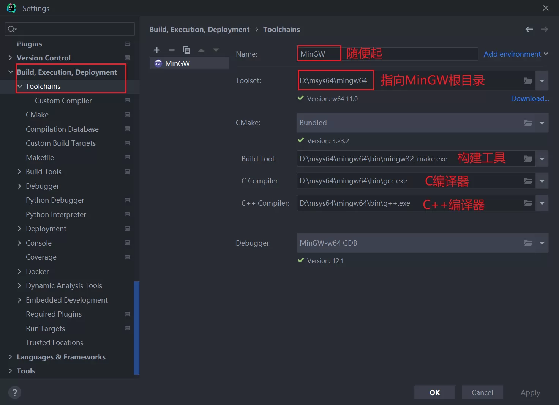Browse folder icon for Toolset path
The image size is (559, 405).
coord(528,80)
